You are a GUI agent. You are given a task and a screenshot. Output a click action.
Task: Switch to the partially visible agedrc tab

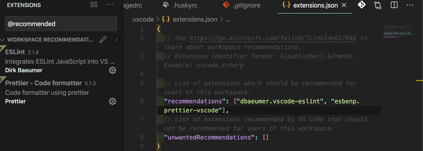point(133,5)
